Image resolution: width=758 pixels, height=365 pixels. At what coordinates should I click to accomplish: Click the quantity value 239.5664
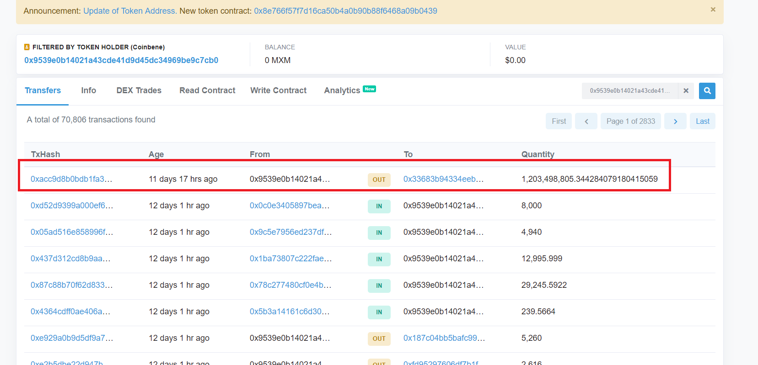coord(538,312)
